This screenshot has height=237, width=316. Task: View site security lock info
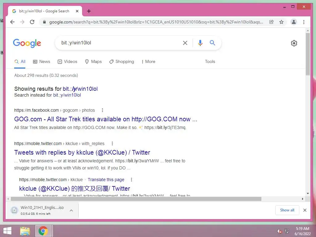click(x=44, y=22)
